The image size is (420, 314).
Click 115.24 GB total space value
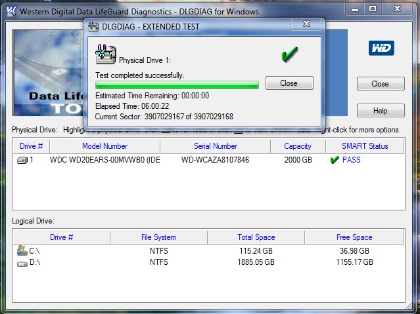(x=256, y=251)
